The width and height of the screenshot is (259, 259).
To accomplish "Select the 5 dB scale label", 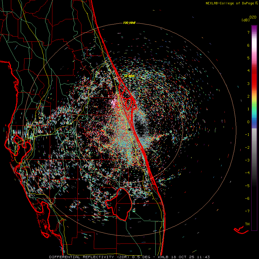I will [x=248, y=58].
